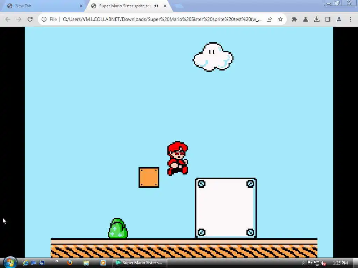358x268 pixels.
Task: Toggle the side panel icon
Action: tap(328, 20)
